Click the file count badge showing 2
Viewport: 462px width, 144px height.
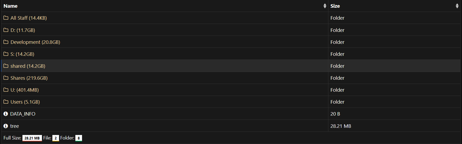point(56,138)
